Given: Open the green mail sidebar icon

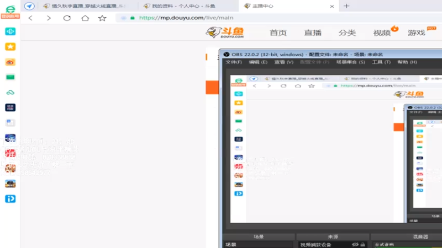Looking at the screenshot, I should pyautogui.click(x=10, y=77).
